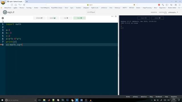Click the 'import math' code line
The image size is (182, 102).
14,24
